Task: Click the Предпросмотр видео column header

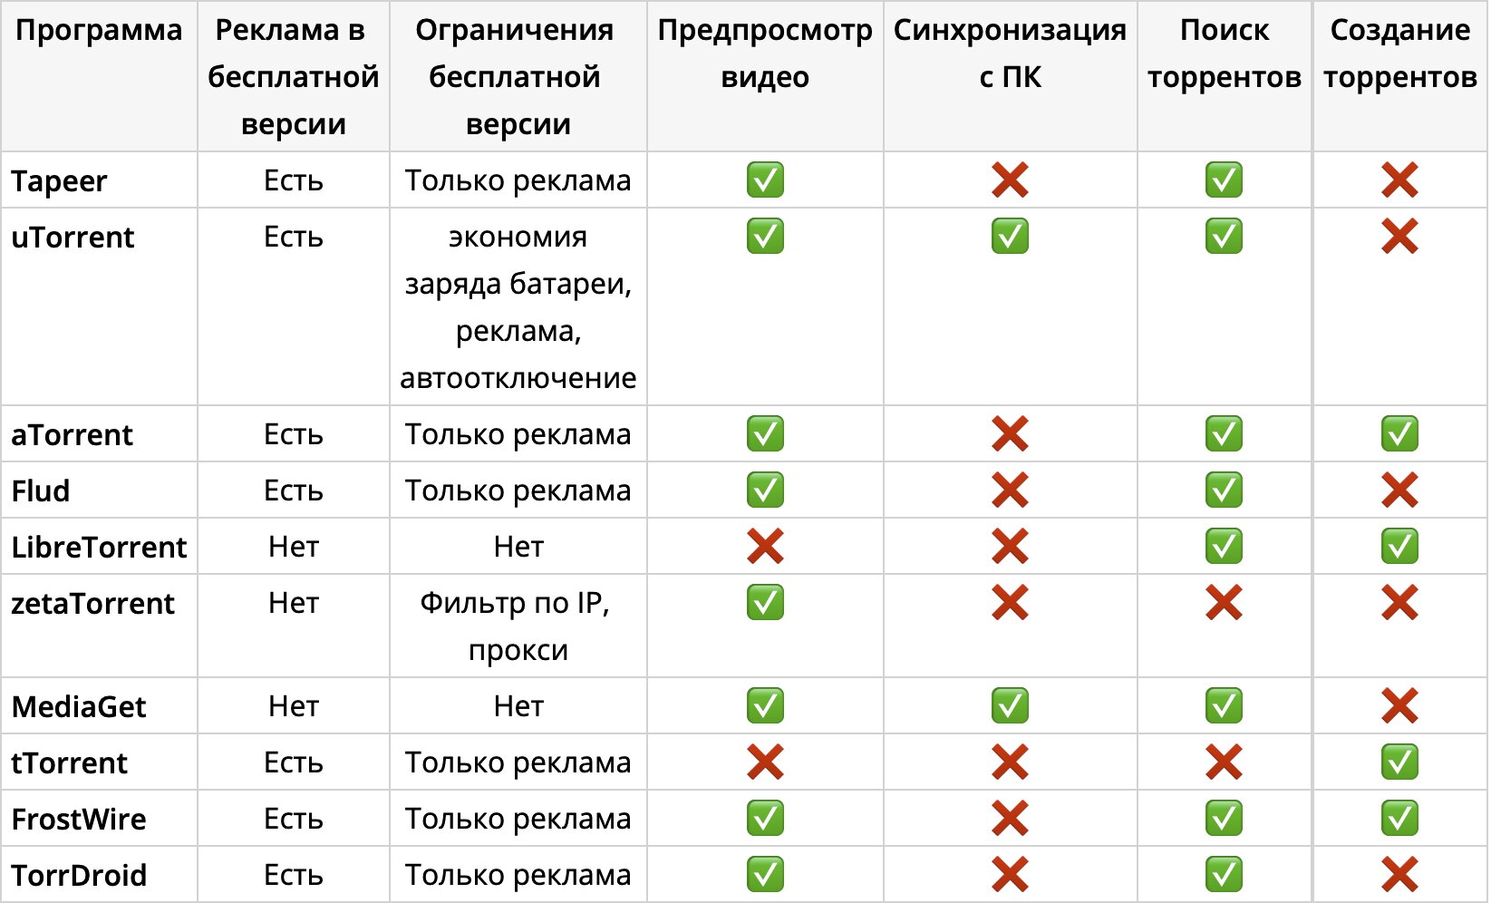Action: pos(765,53)
